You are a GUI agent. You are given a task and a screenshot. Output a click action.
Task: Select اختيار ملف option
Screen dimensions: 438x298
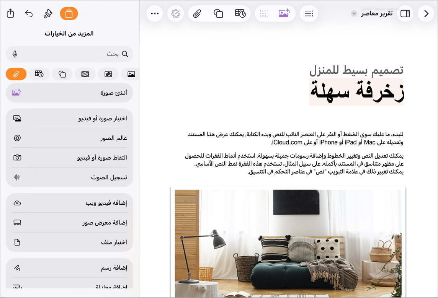pos(69,242)
